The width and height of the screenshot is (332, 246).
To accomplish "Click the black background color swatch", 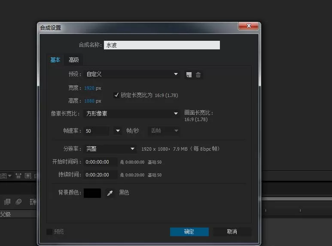I will point(92,193).
